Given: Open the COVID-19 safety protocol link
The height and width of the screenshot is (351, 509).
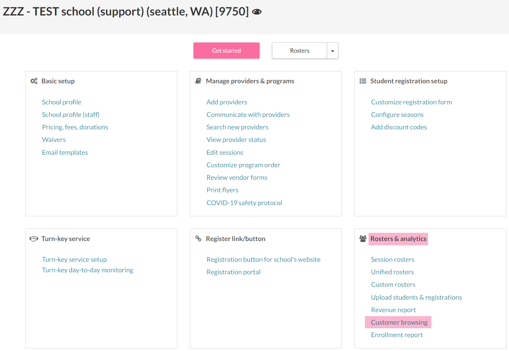Looking at the screenshot, I should (x=244, y=203).
